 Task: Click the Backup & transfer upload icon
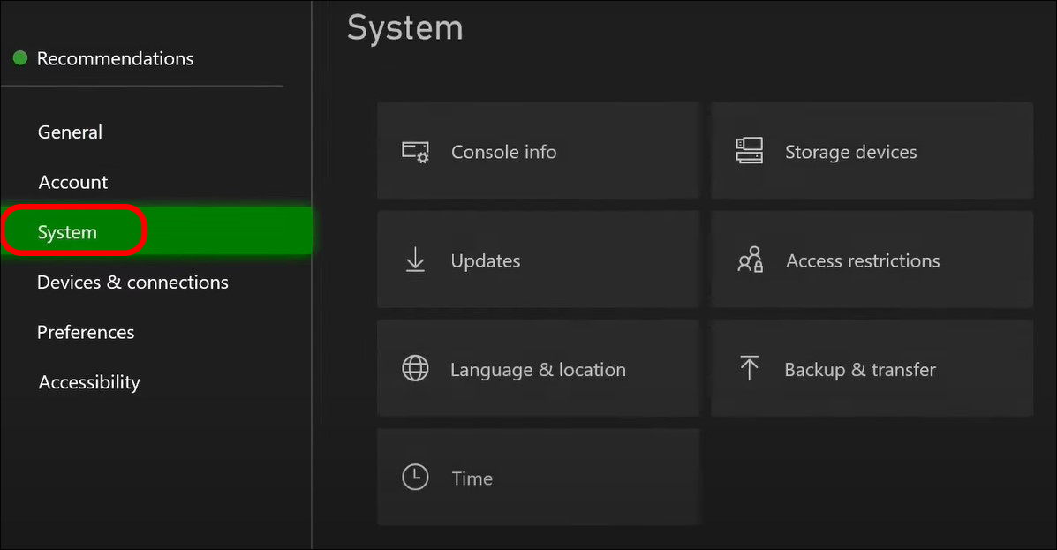(x=749, y=368)
